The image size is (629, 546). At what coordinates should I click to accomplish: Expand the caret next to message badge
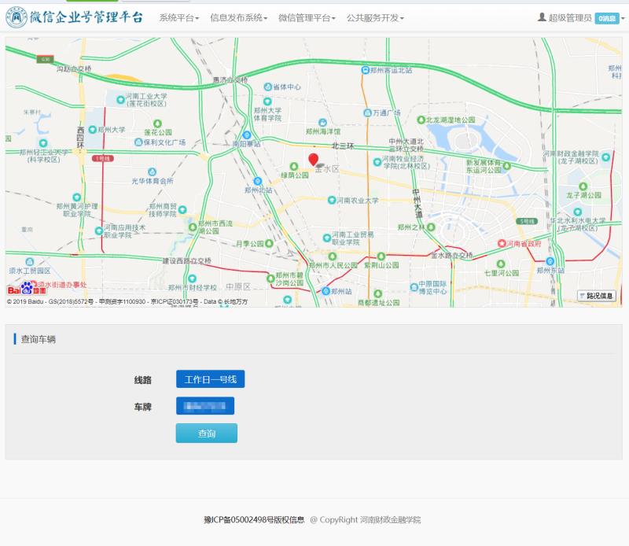tap(623, 18)
